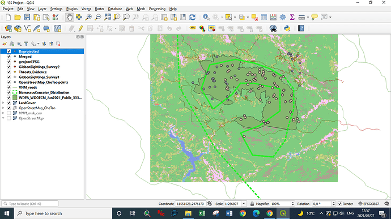Open the Vector menu
This screenshot has height=219, width=391.
(x=86, y=8)
